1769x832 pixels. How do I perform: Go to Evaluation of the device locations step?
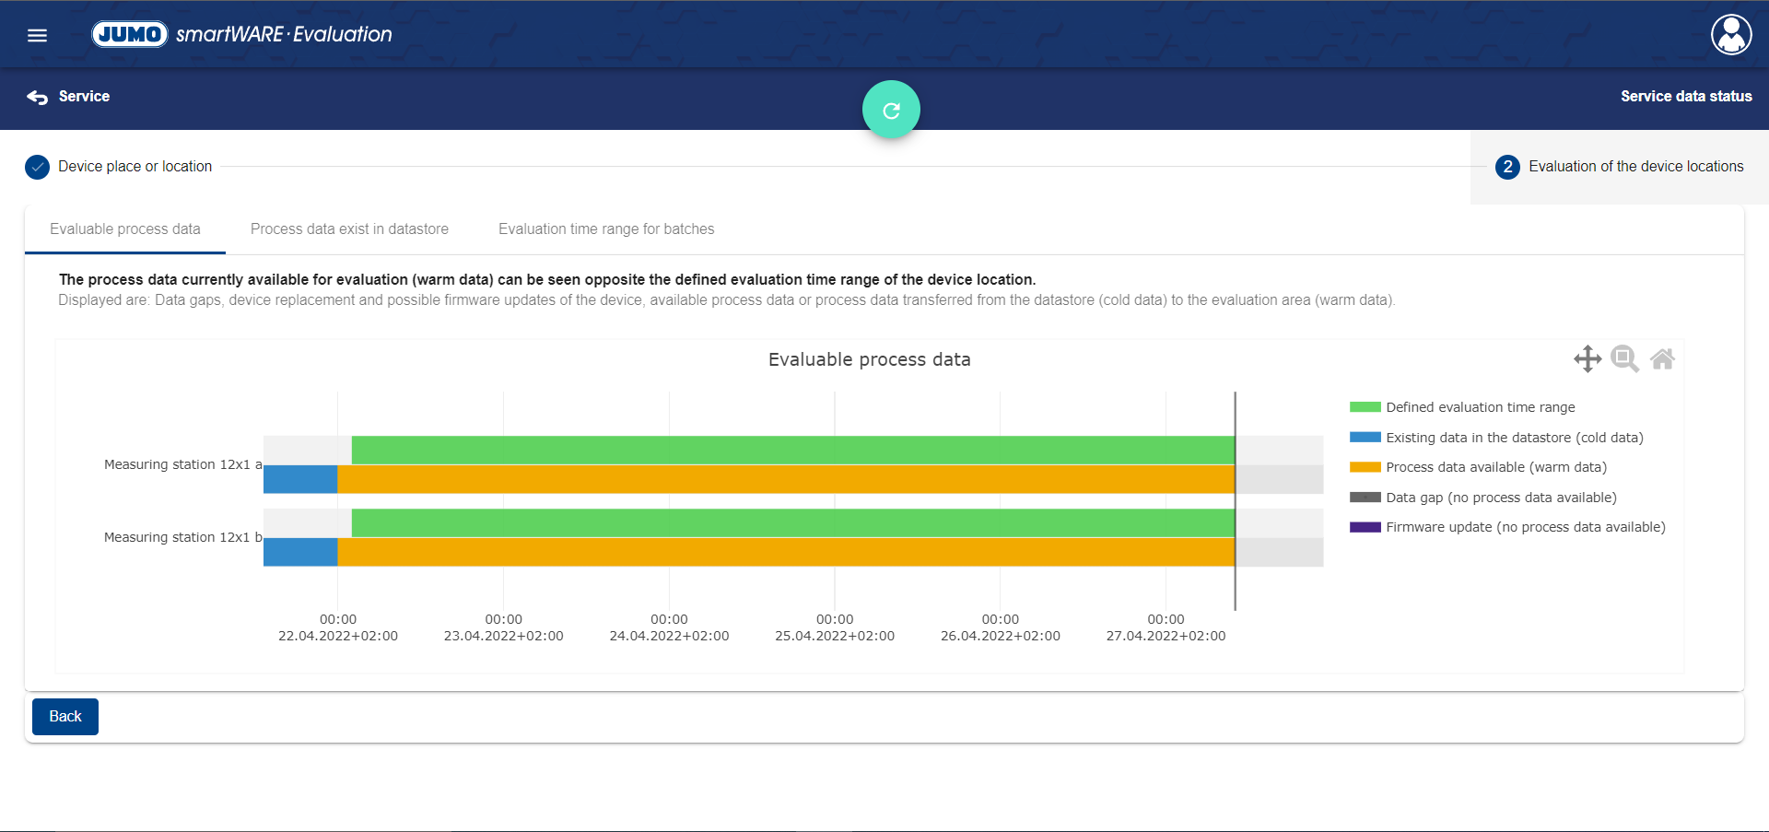point(1619,167)
